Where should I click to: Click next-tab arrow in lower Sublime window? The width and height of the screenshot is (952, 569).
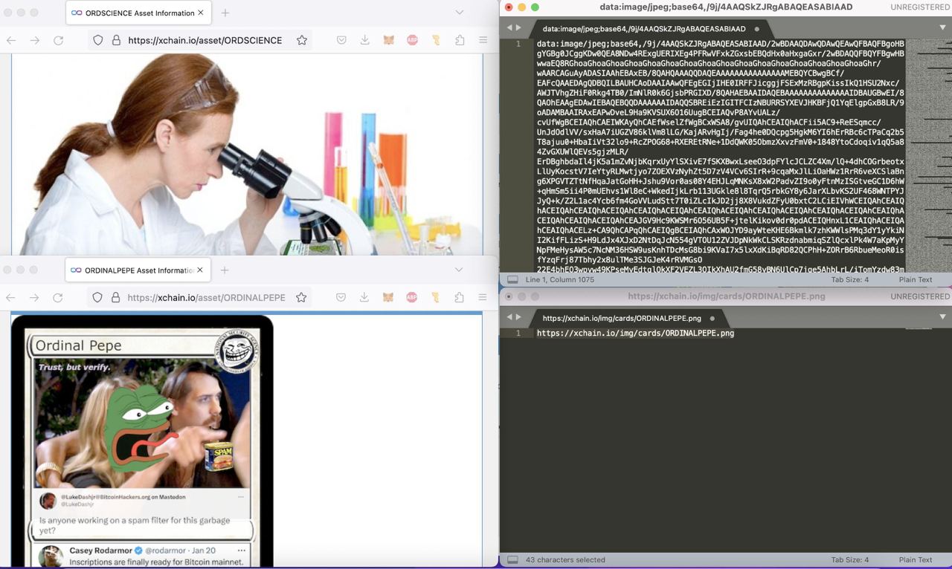[518, 317]
